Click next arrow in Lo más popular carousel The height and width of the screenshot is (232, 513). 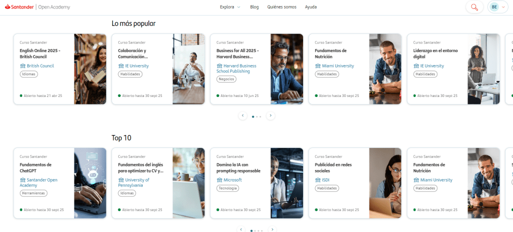(x=271, y=115)
